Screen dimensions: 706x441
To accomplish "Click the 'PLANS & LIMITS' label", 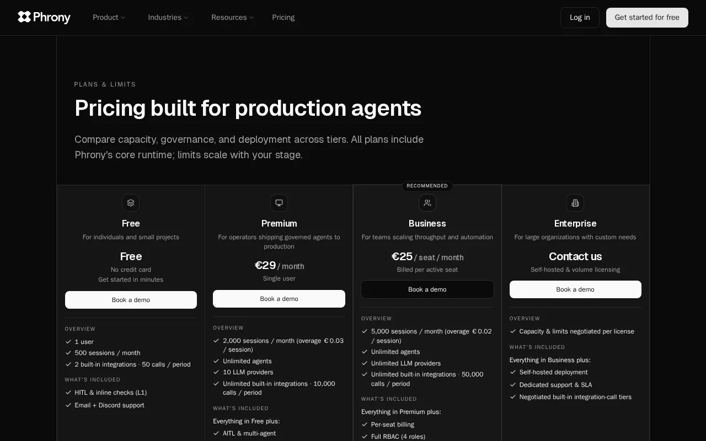I will (105, 84).
